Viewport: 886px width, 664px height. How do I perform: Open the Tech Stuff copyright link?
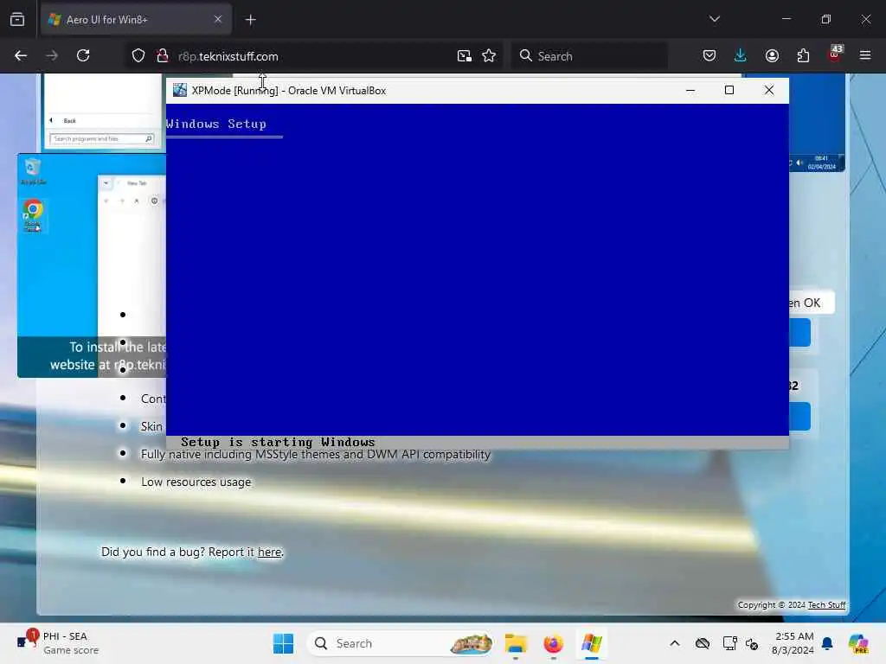point(826,604)
